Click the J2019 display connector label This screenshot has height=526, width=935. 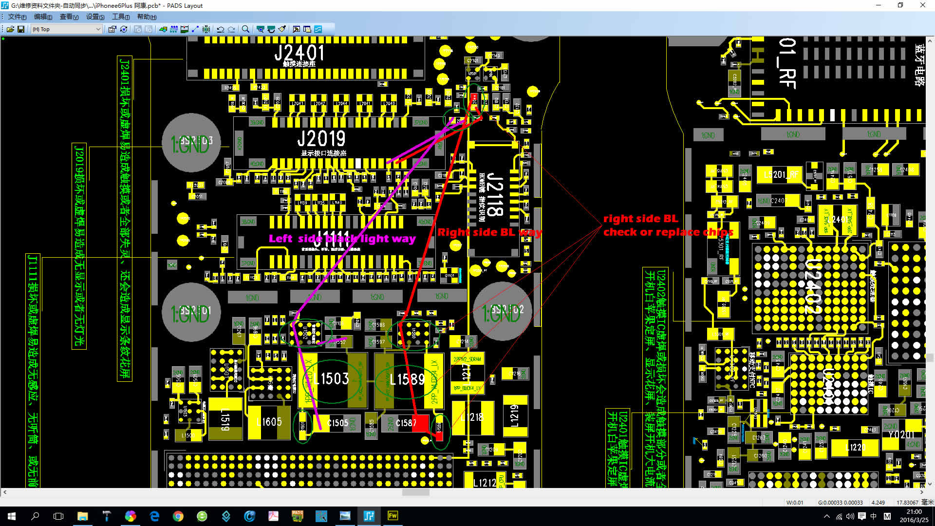pos(321,139)
